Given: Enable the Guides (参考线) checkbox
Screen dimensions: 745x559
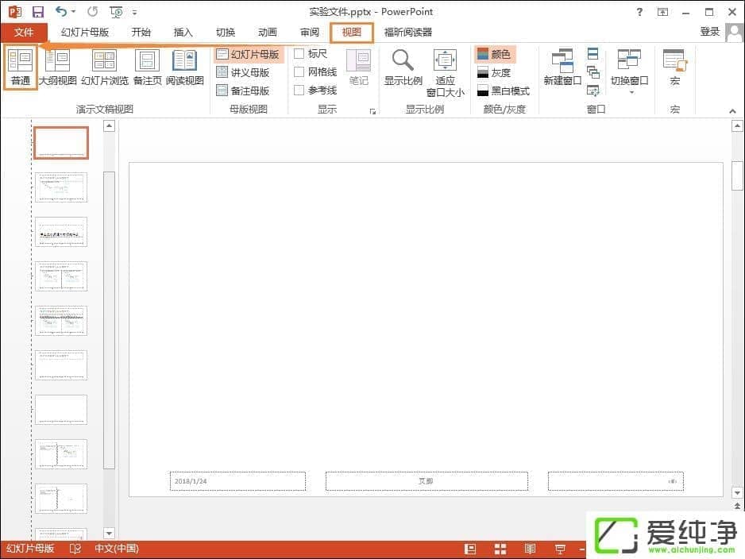Looking at the screenshot, I should (x=299, y=91).
